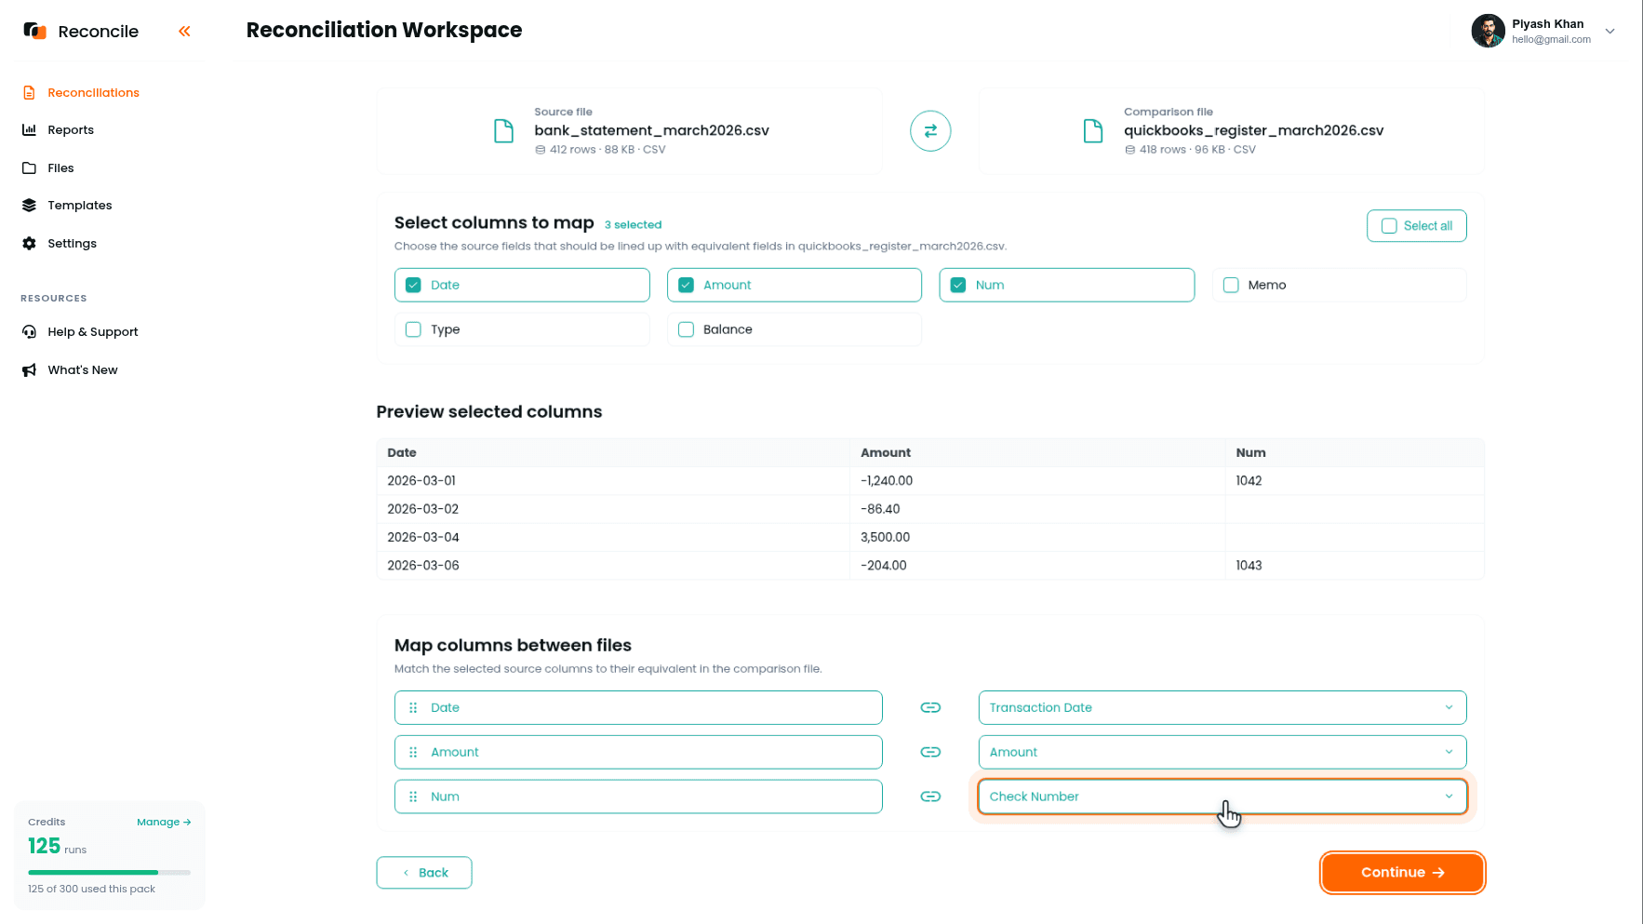The height and width of the screenshot is (924, 1643).
Task: Open the Piyash Khan account menu
Action: pos(1543,32)
